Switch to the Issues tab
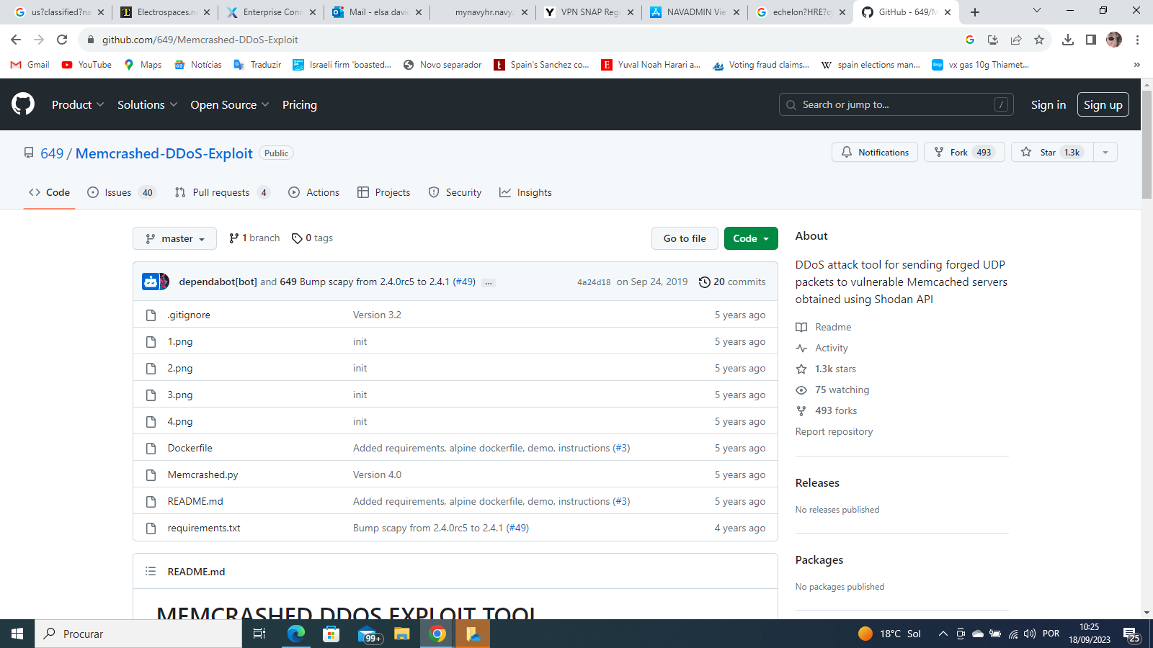Viewport: 1153px width, 648px height. (x=122, y=192)
